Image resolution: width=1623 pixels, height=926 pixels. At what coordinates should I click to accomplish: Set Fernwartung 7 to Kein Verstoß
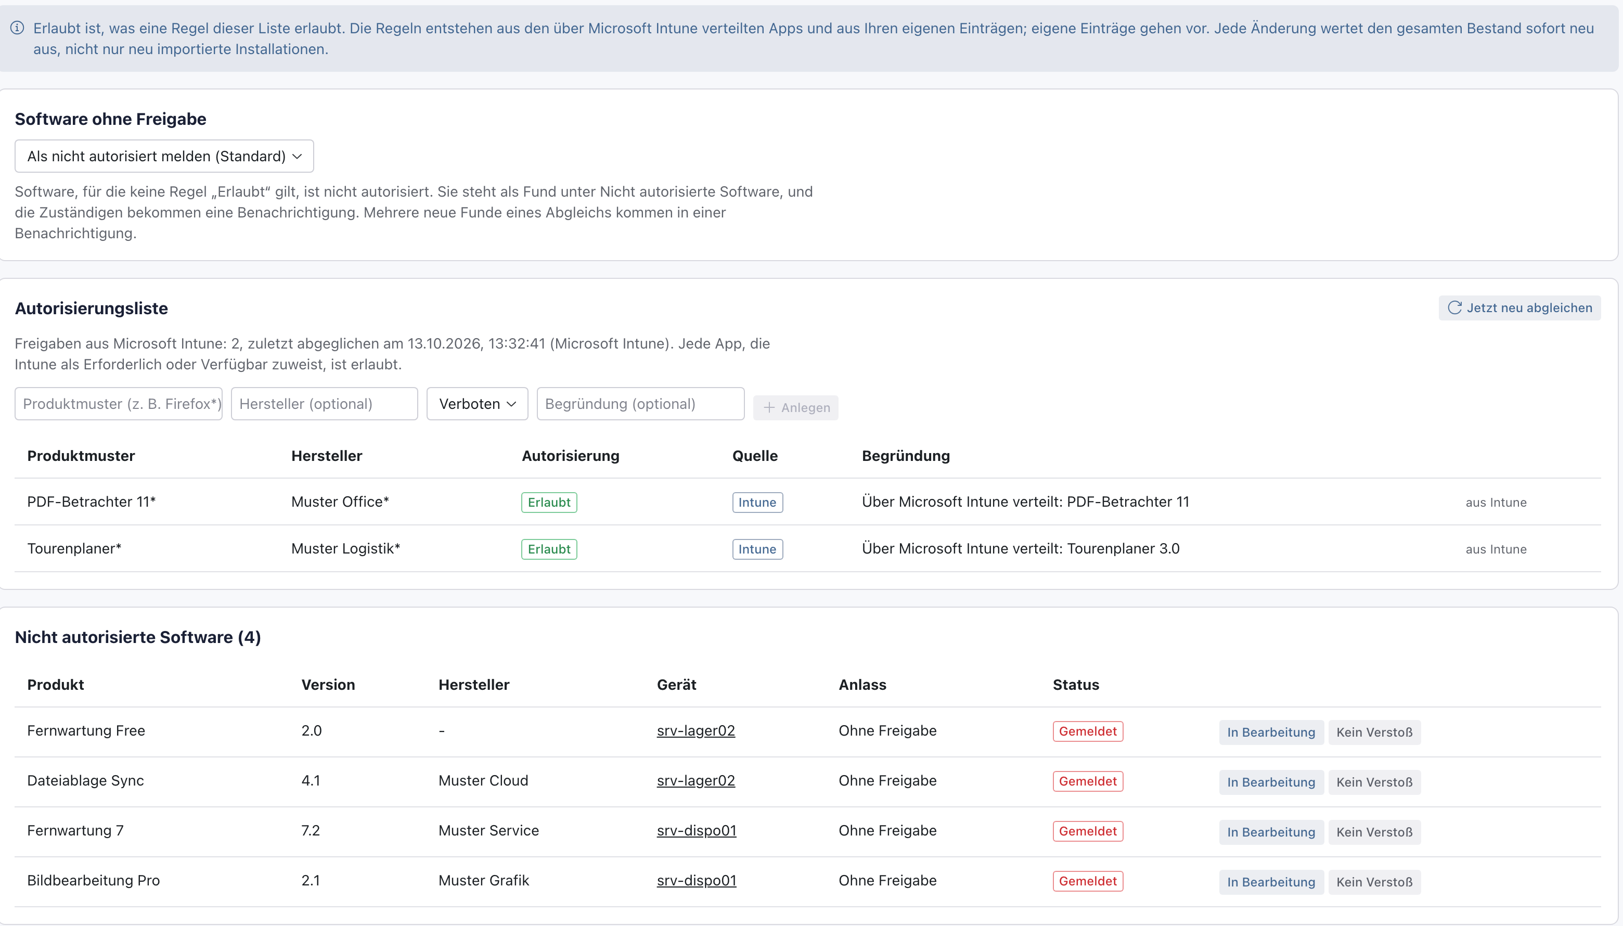tap(1374, 832)
